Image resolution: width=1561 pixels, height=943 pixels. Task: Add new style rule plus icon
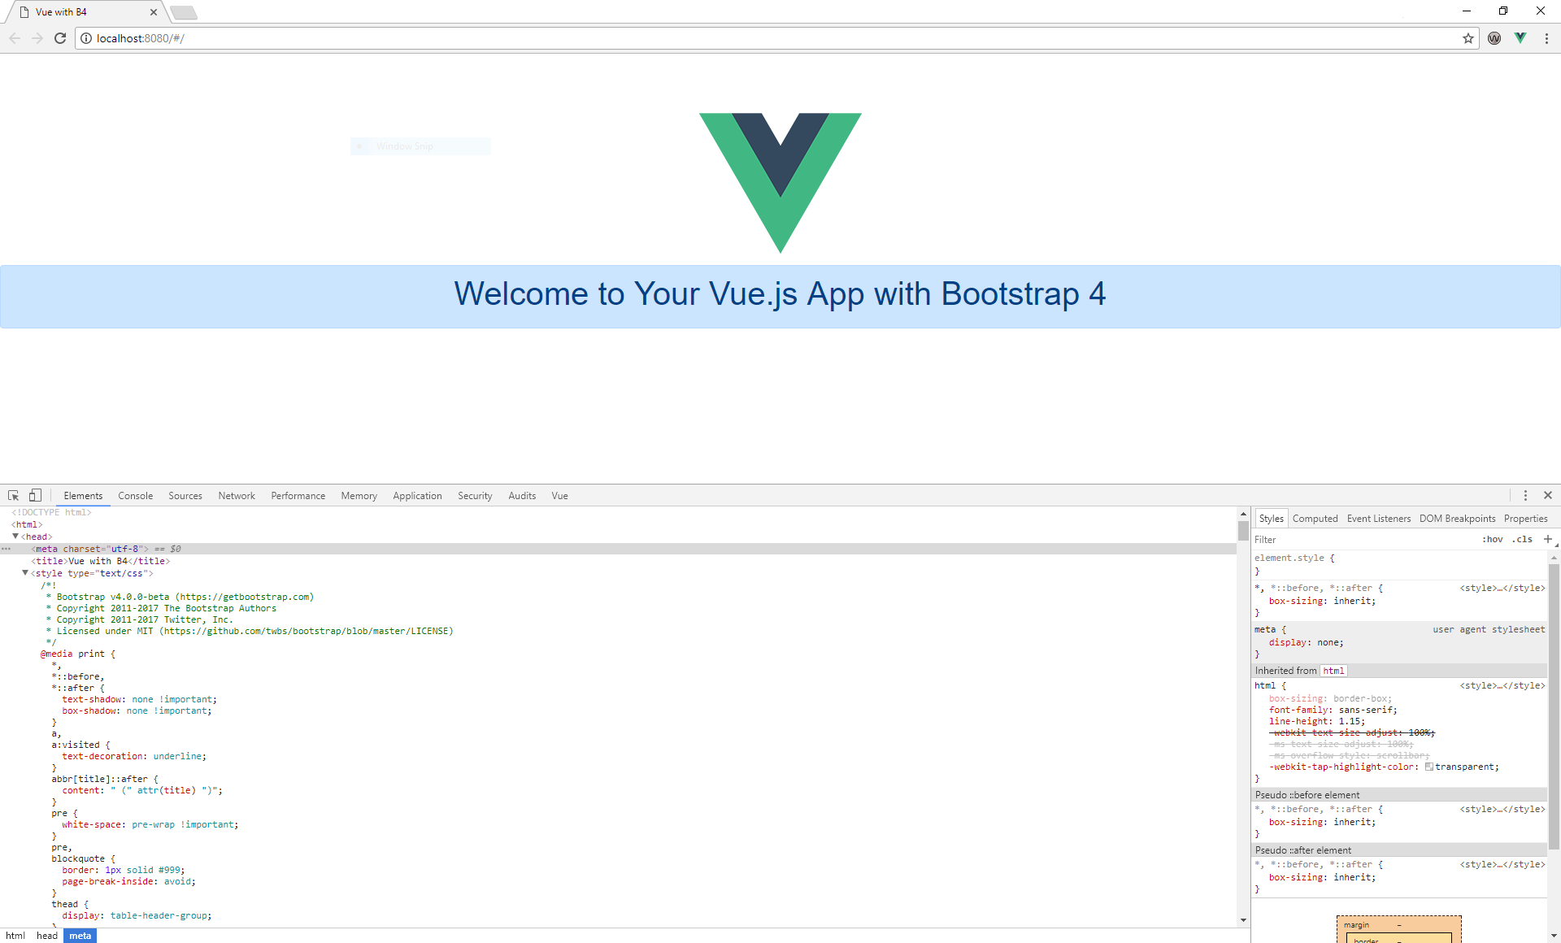coord(1547,539)
